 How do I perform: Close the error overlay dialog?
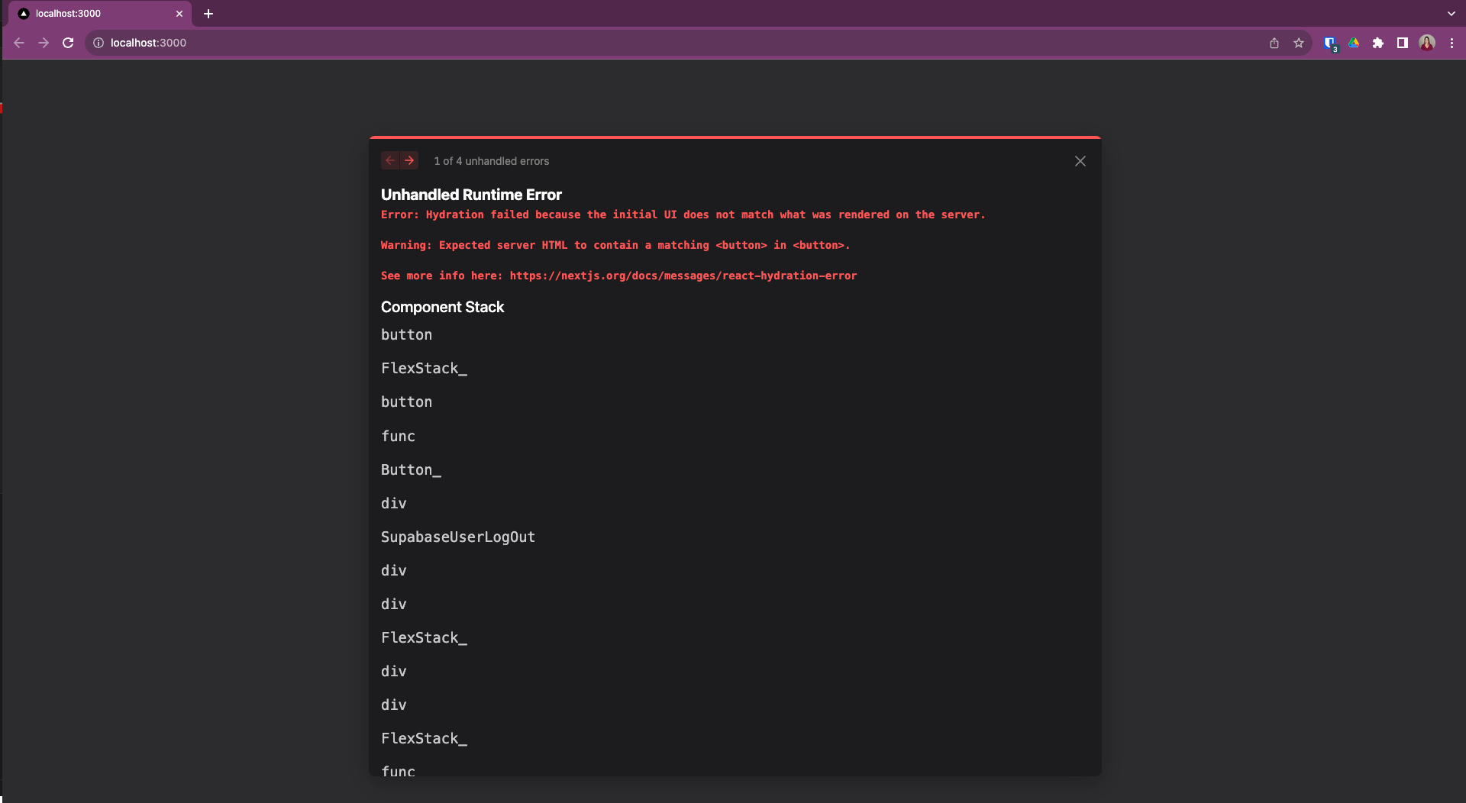[x=1080, y=161]
